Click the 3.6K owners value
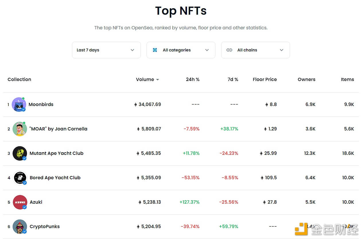This screenshot has width=362, height=239. point(310,129)
